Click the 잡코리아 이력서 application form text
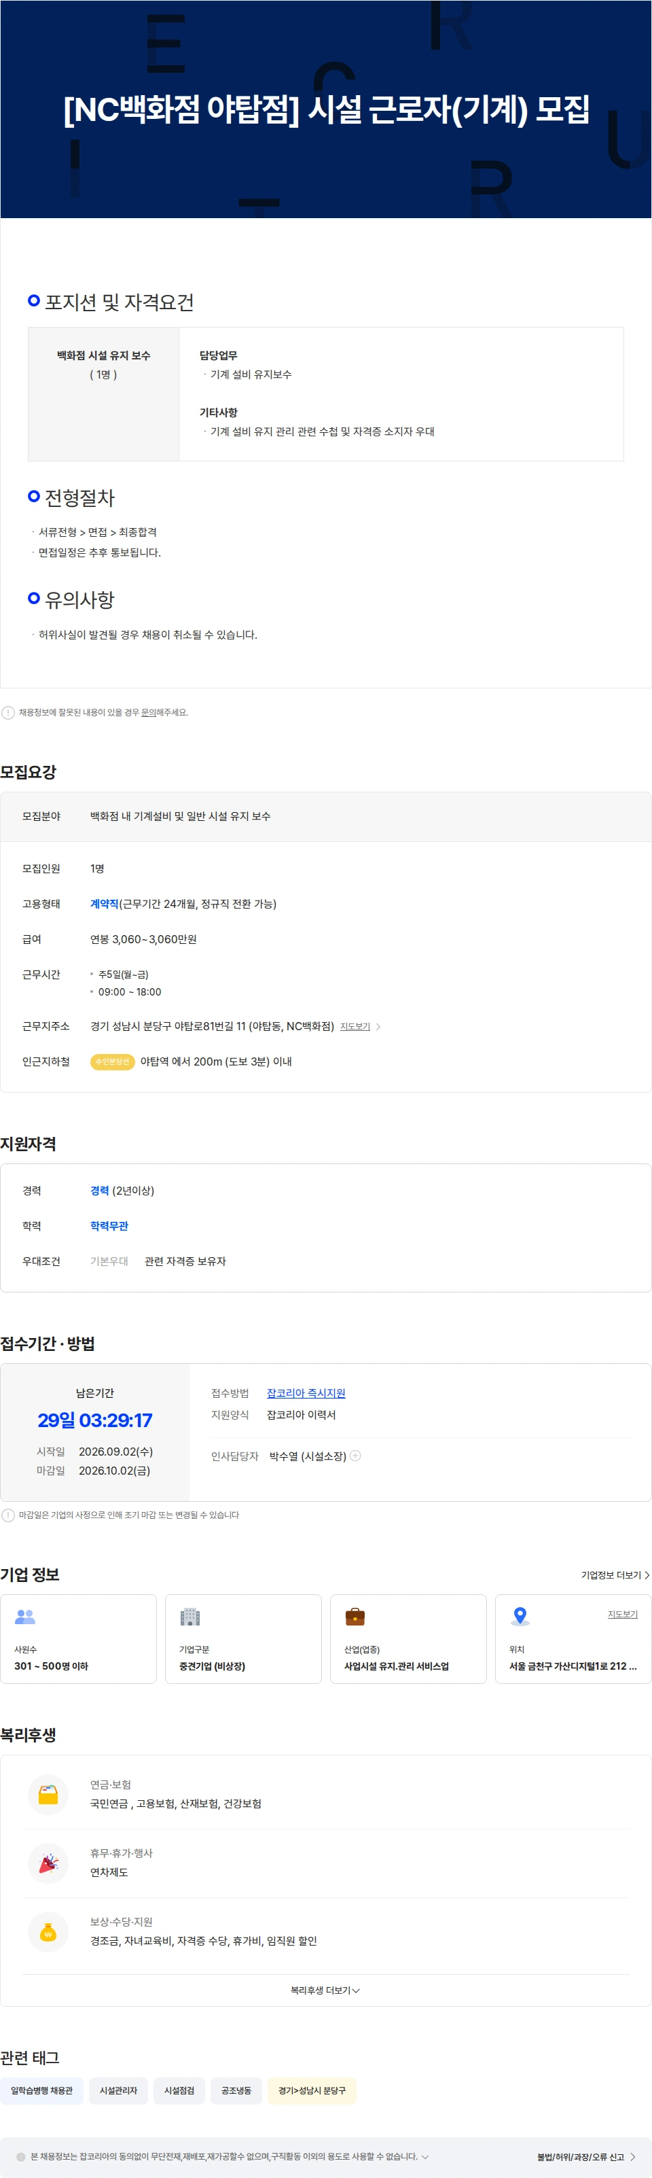 pos(302,1415)
